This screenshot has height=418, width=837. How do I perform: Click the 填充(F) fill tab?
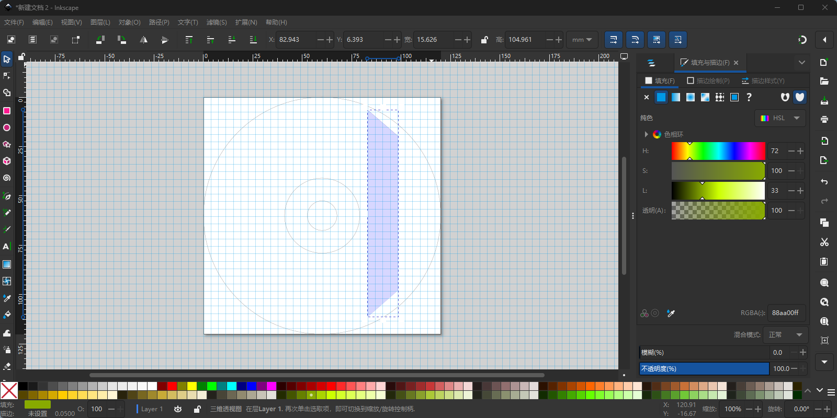point(660,80)
